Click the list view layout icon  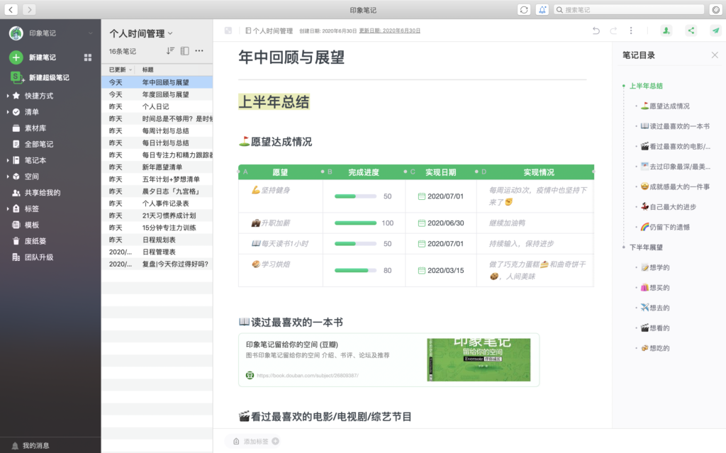coord(185,50)
